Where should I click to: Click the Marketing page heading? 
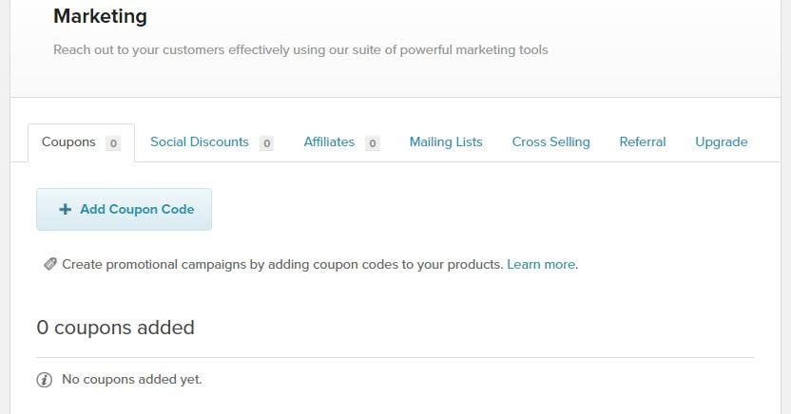click(100, 16)
